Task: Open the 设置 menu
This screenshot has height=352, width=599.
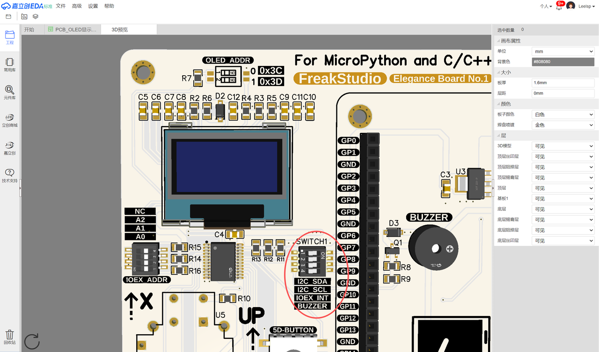Action: 93,6
